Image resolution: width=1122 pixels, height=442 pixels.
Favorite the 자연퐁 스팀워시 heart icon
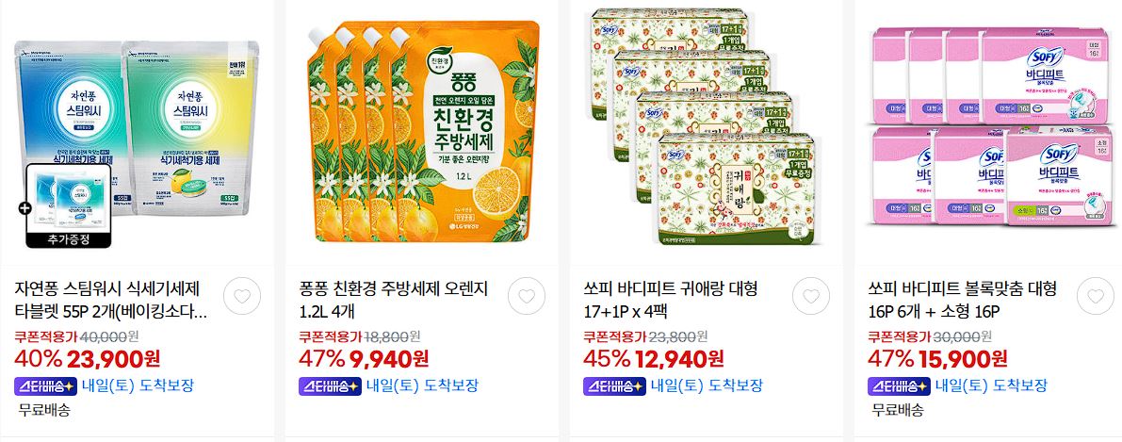click(242, 296)
